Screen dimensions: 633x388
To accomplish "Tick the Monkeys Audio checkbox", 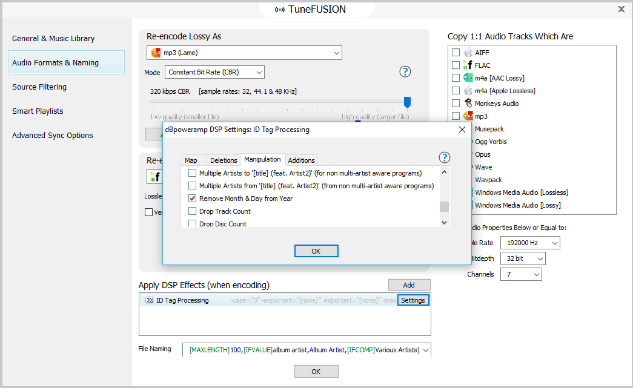I will pos(456,104).
